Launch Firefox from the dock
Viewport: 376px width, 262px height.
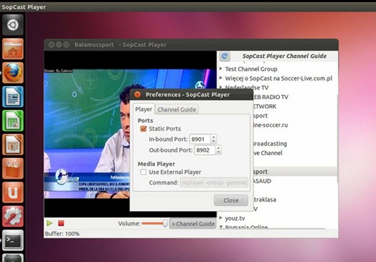[13, 72]
